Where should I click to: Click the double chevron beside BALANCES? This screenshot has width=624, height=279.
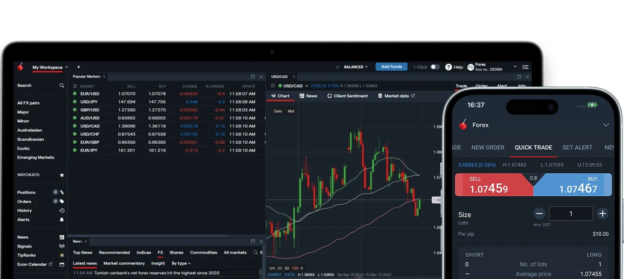click(338, 67)
